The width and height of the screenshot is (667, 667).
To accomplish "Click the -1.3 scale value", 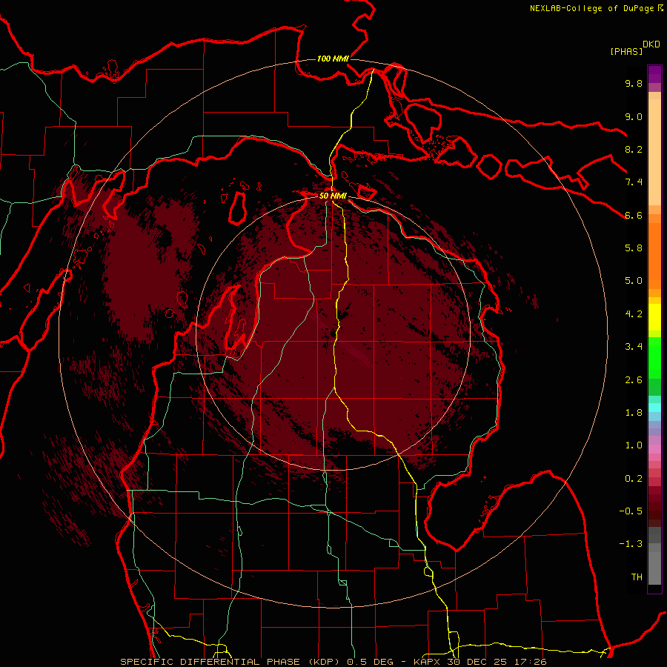I will tap(631, 544).
